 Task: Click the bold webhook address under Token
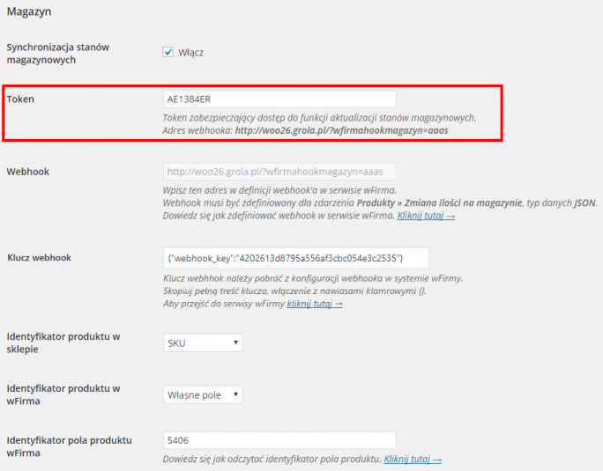(x=341, y=130)
